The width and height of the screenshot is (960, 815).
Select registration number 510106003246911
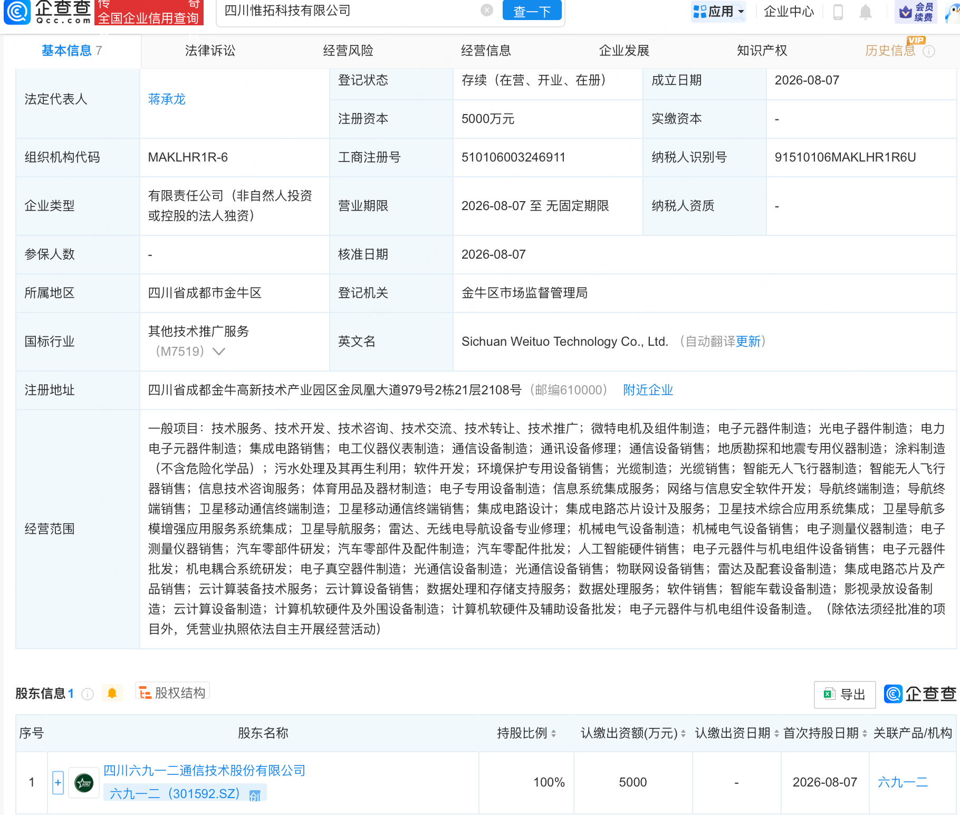tap(513, 157)
